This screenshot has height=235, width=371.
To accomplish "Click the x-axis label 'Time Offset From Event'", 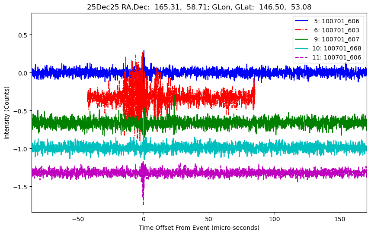I will (x=199, y=228).
